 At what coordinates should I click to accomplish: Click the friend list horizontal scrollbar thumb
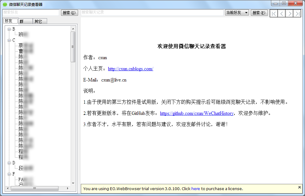[x=35, y=188]
